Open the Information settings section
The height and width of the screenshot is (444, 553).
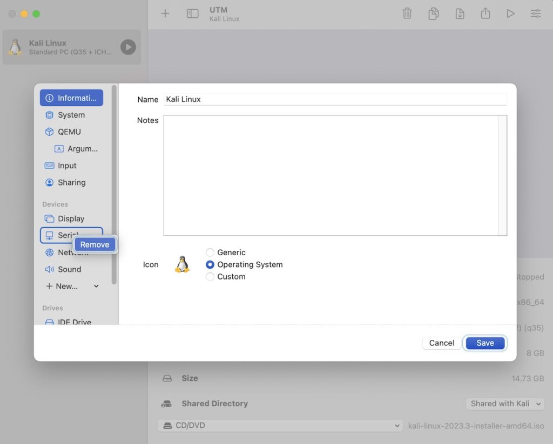point(71,98)
